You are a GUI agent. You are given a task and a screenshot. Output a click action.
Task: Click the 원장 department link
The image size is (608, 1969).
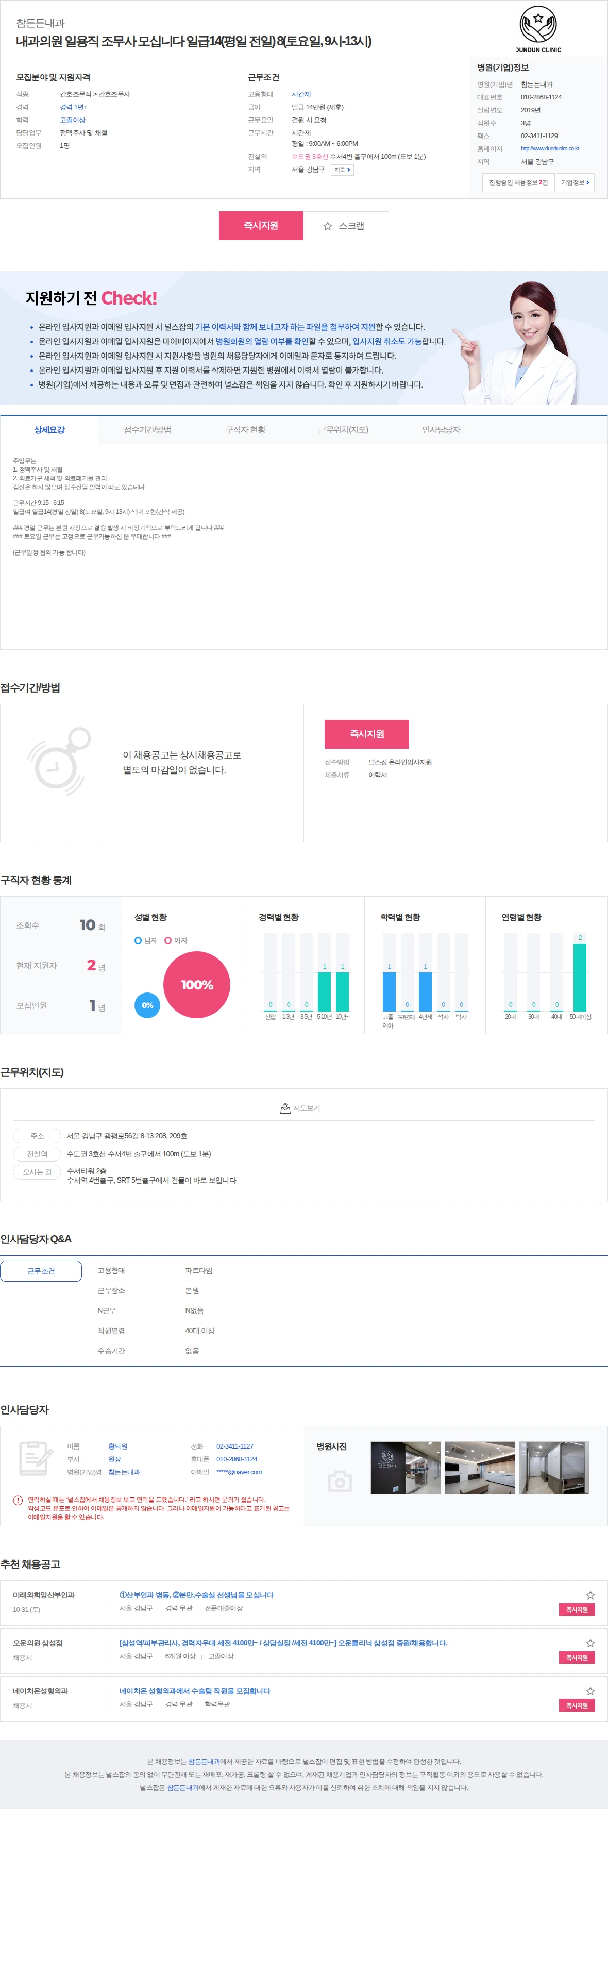point(114,1459)
